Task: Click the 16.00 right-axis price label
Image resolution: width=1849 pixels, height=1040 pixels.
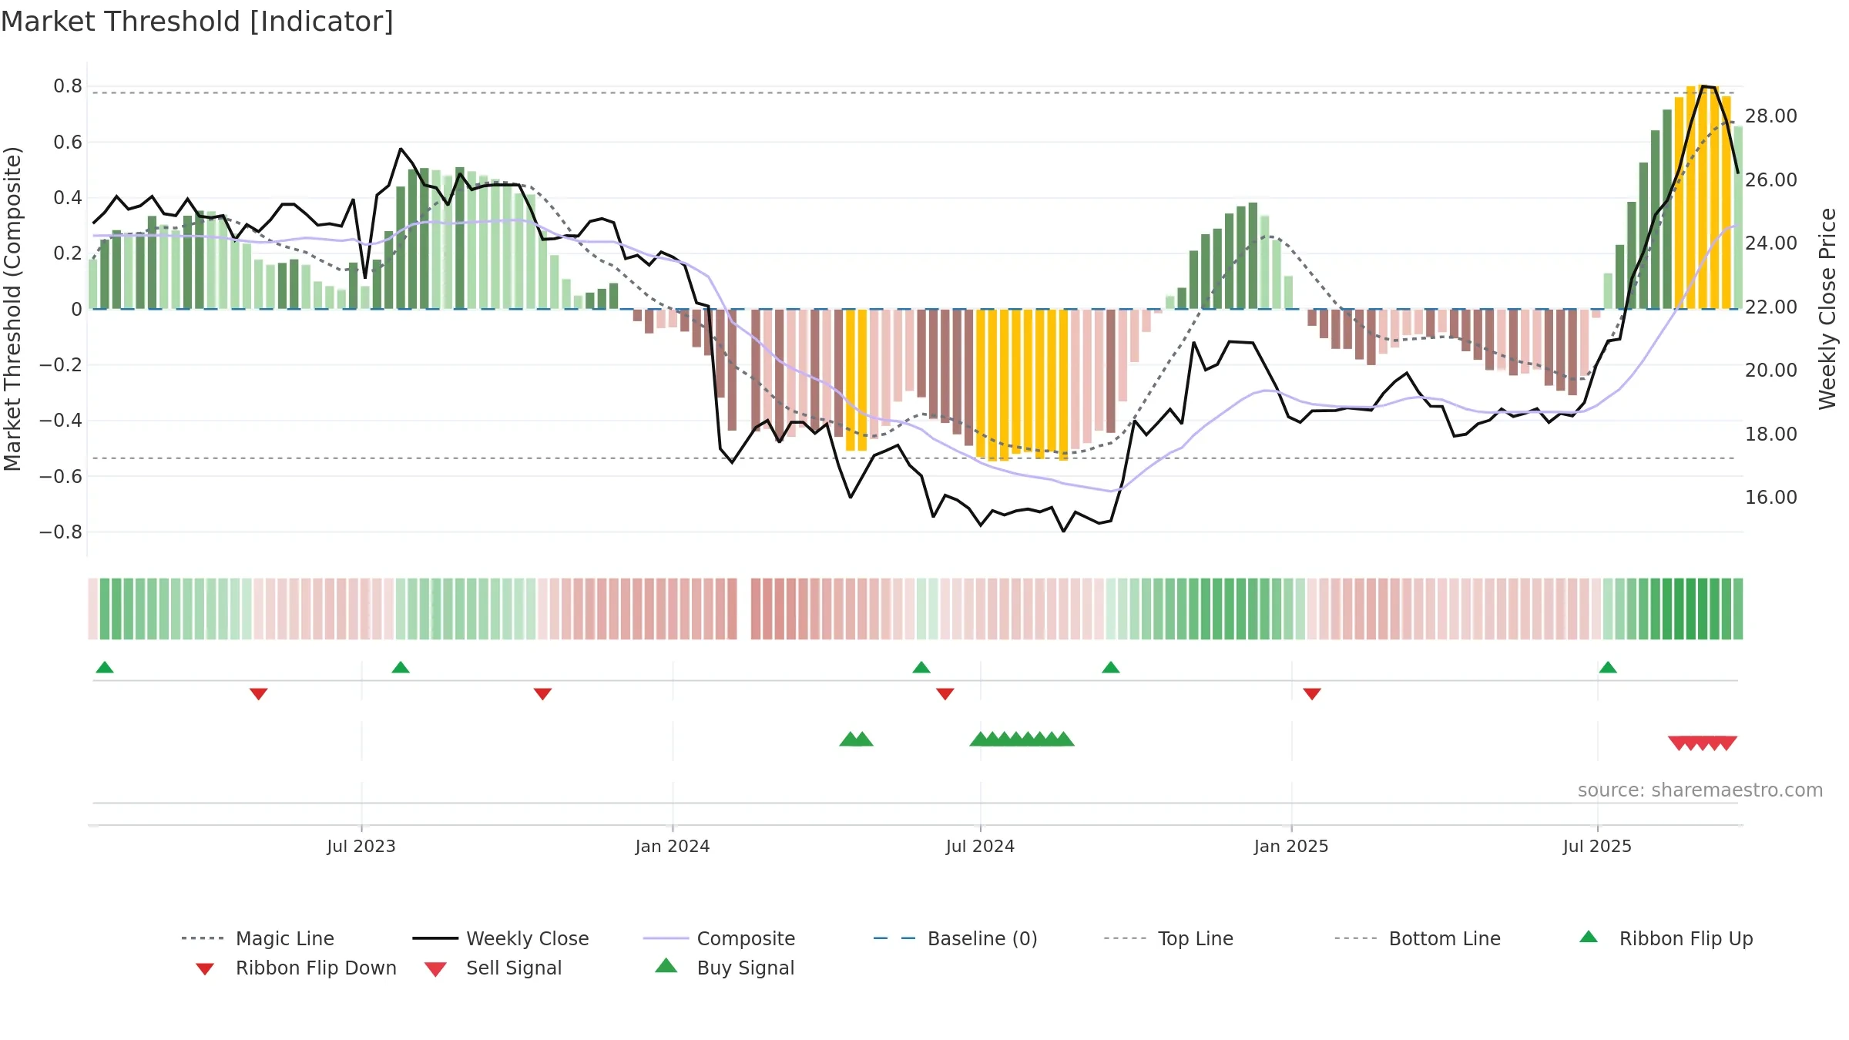Action: coord(1771,498)
